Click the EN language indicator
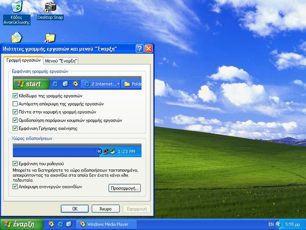The height and width of the screenshot is (230, 306). (271, 224)
